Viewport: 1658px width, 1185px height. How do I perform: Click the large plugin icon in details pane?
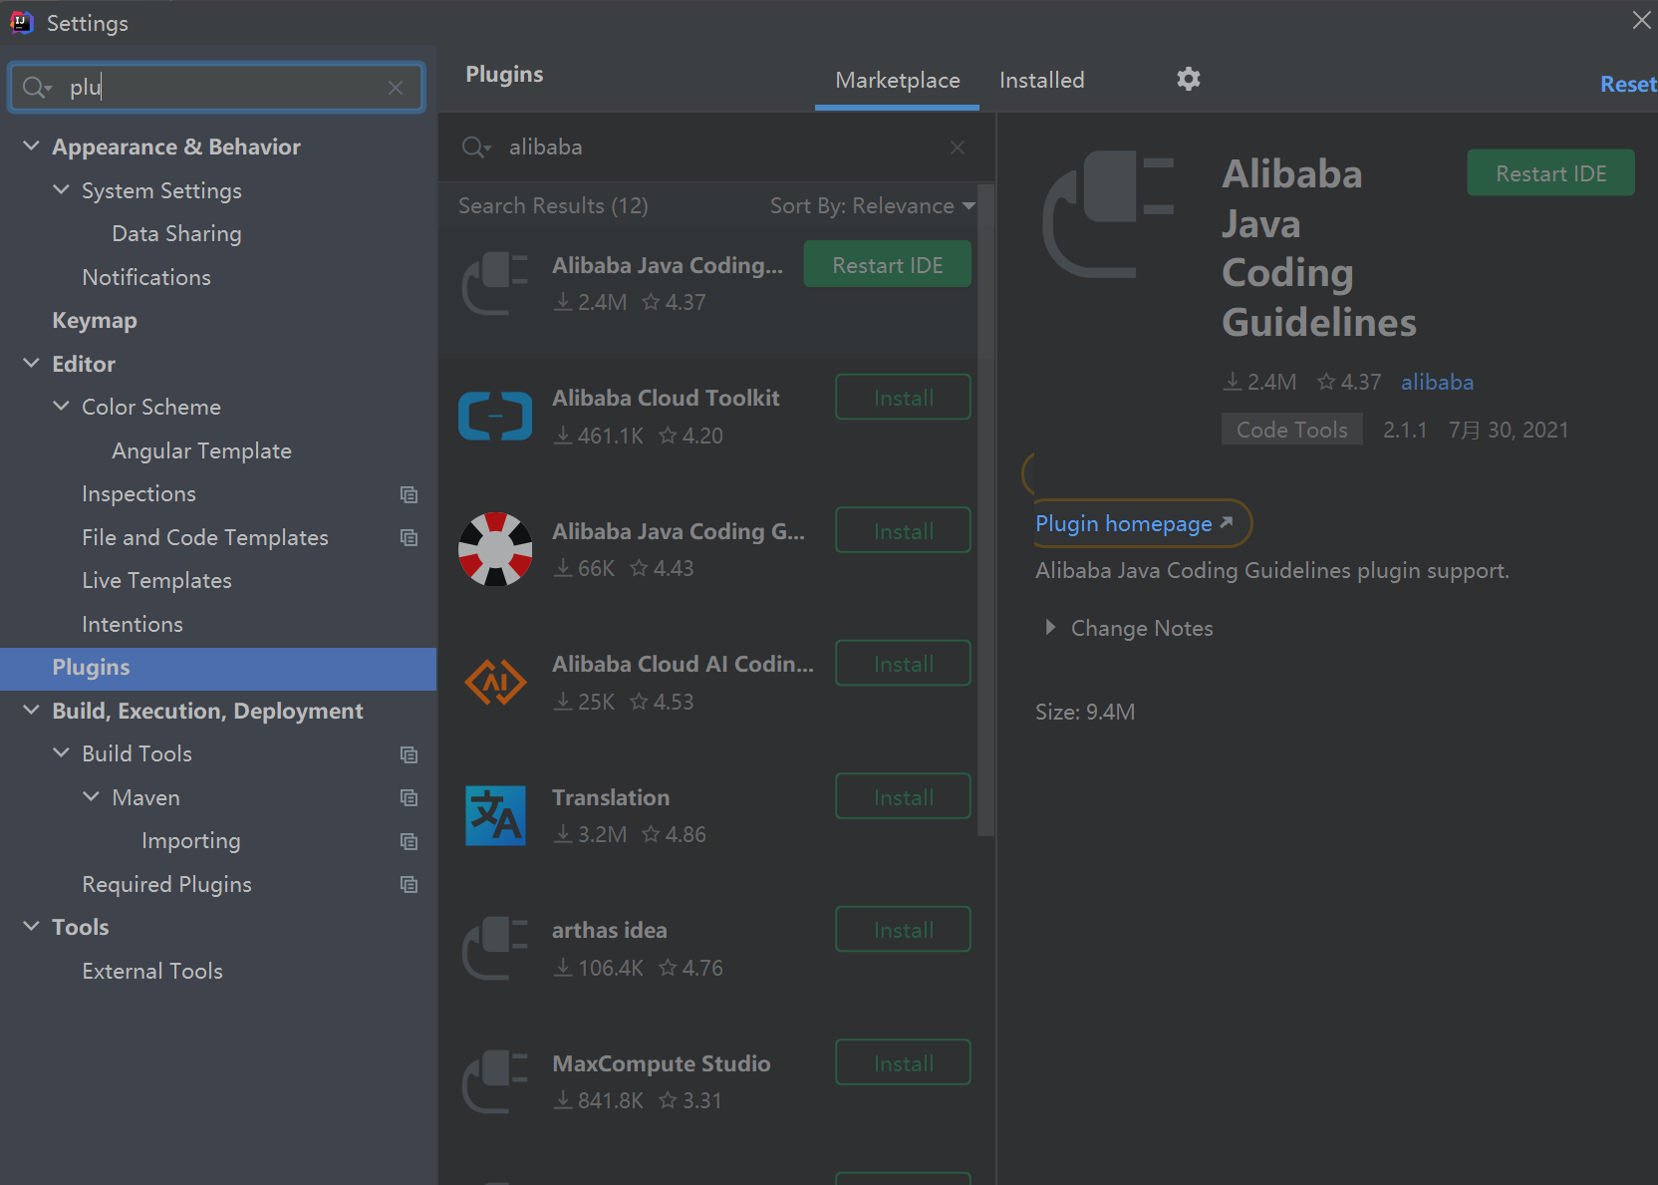(1108, 214)
